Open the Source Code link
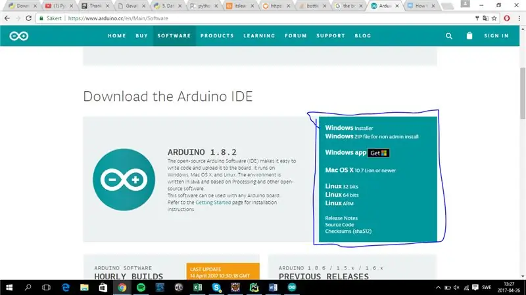Viewport: 526px width, 295px height. click(x=339, y=225)
